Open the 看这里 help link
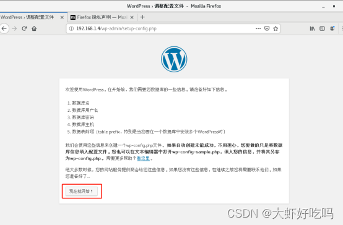The image size is (343, 225). [143, 158]
